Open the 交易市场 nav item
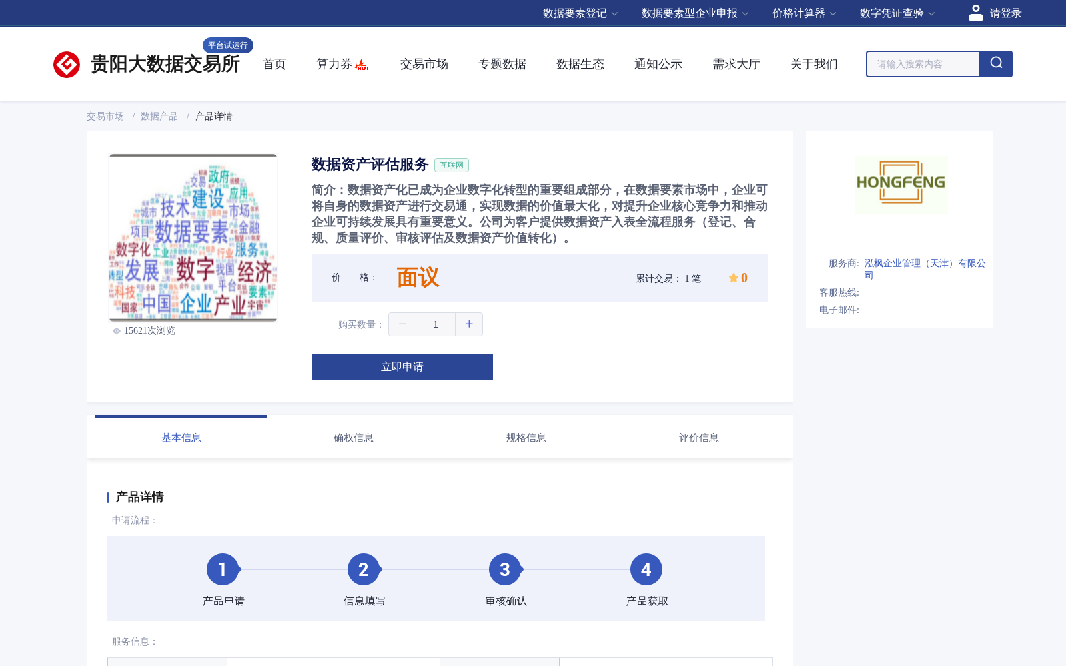1066x666 pixels. pos(424,64)
